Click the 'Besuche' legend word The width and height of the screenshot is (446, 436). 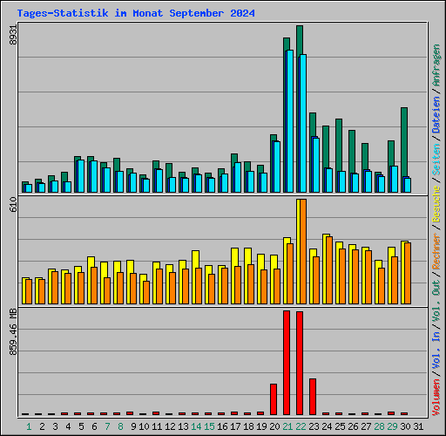coord(436,204)
